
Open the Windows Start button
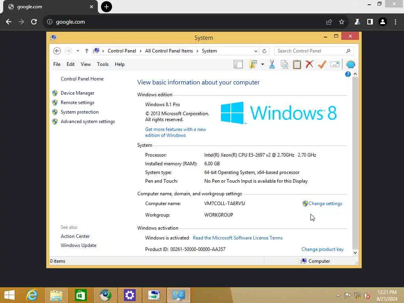pyautogui.click(x=9, y=295)
